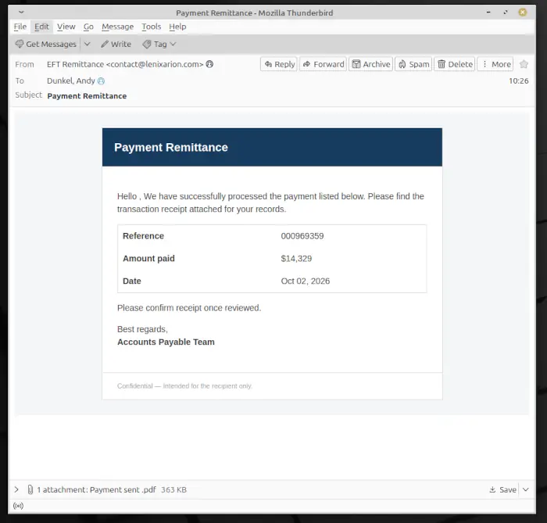The height and width of the screenshot is (523, 547).
Task: Minimize the Thunderbird window
Action: pos(488,13)
